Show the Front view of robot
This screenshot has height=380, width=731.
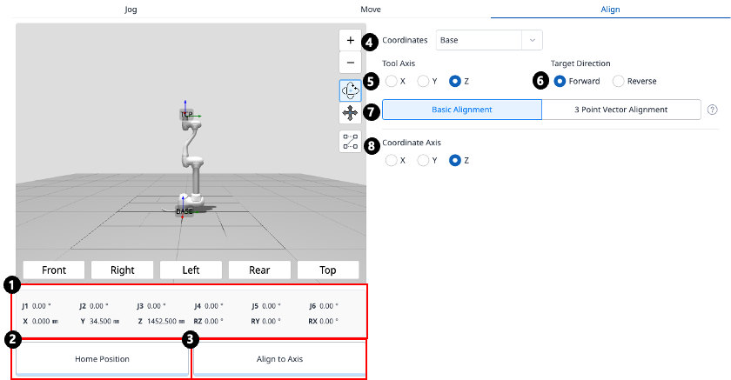coord(54,270)
